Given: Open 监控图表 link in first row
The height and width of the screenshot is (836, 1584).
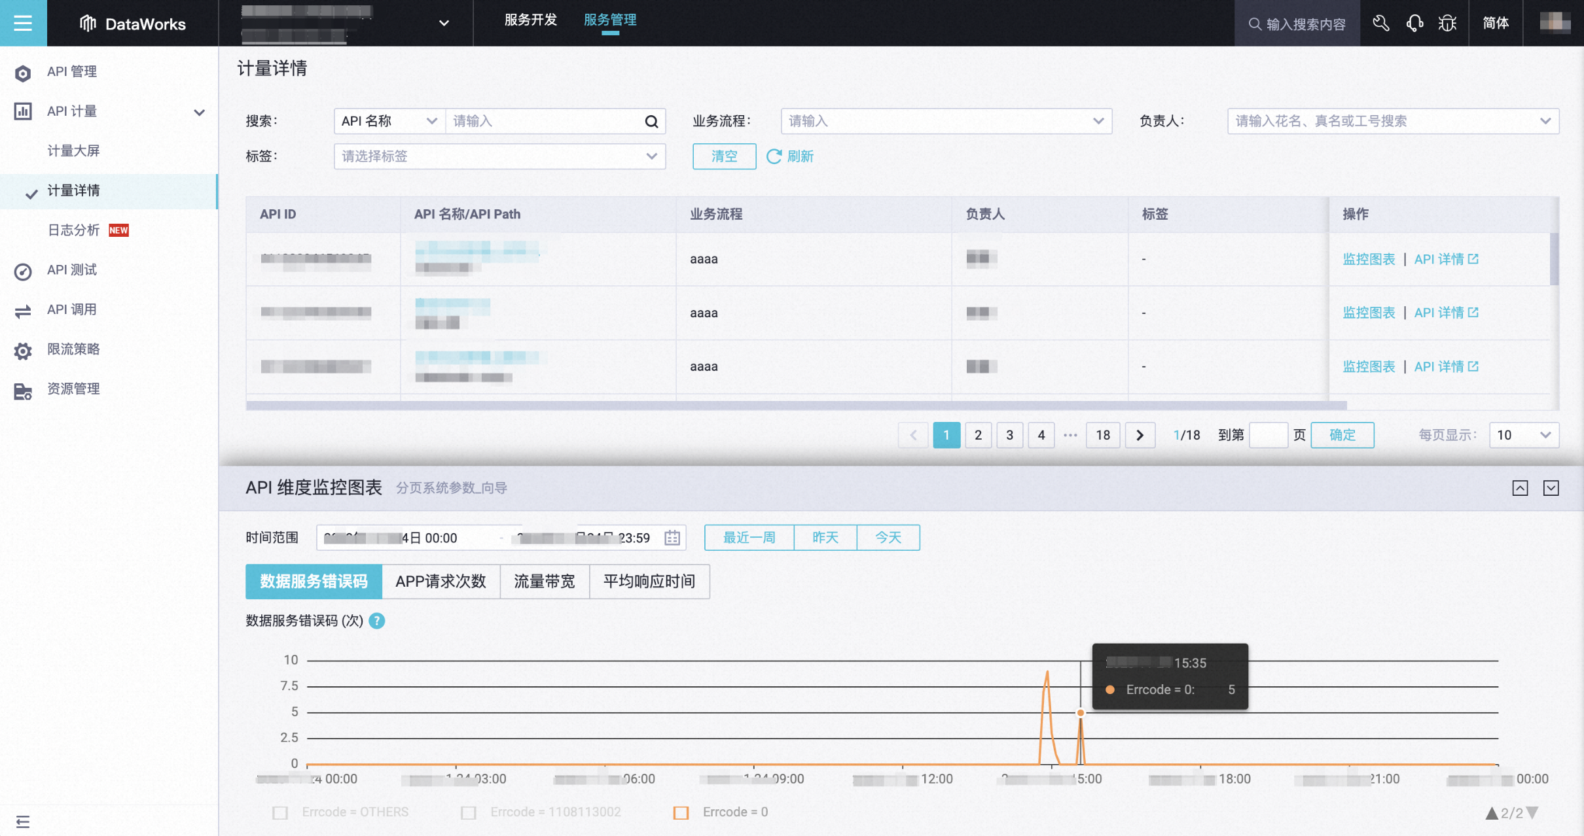Looking at the screenshot, I should (x=1369, y=259).
